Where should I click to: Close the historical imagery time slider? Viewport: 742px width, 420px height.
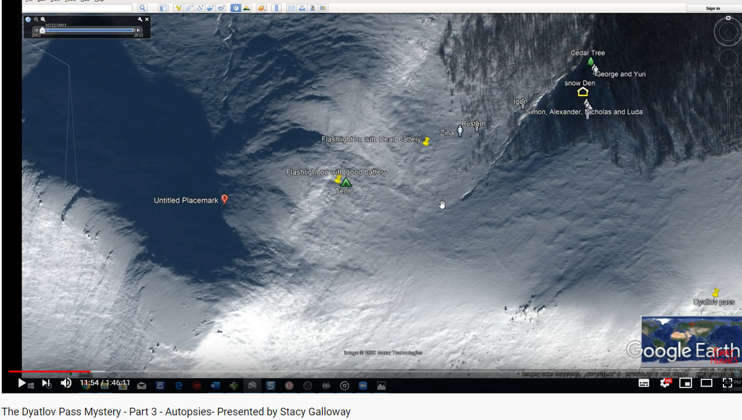coord(147,19)
